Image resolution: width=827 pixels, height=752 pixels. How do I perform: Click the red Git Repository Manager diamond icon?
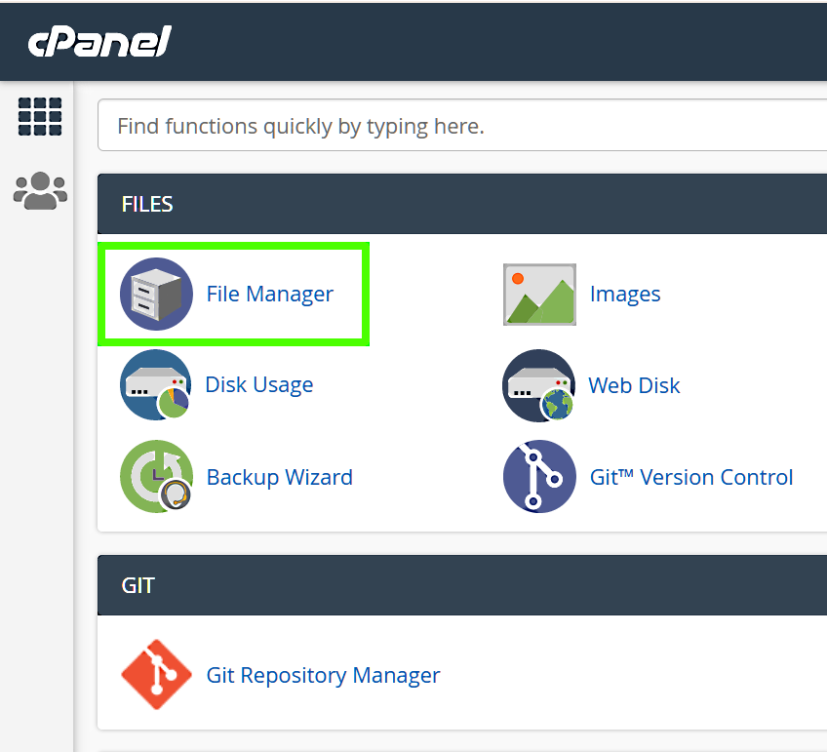pyautogui.click(x=156, y=674)
